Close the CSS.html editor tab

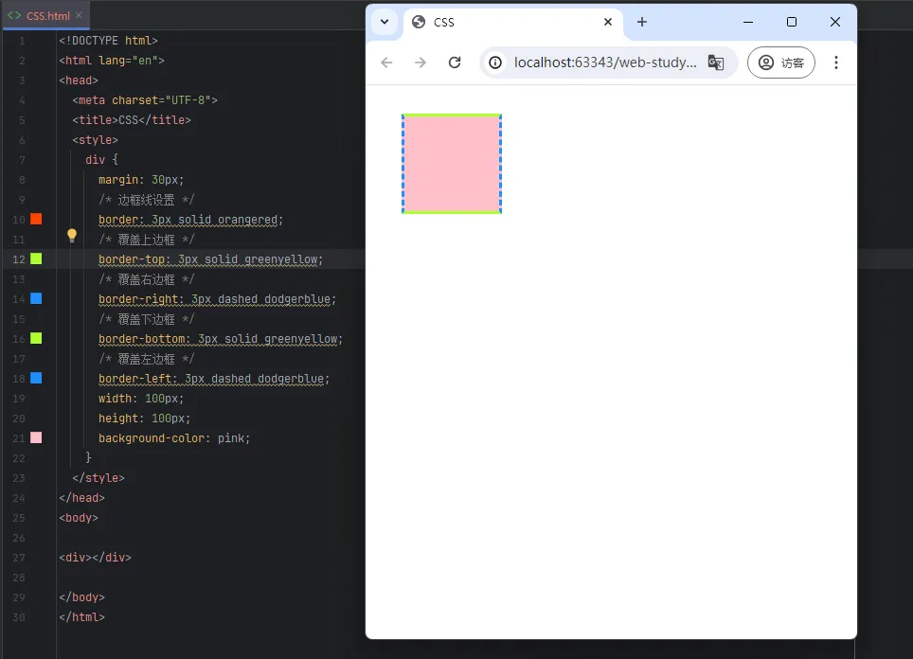point(79,16)
